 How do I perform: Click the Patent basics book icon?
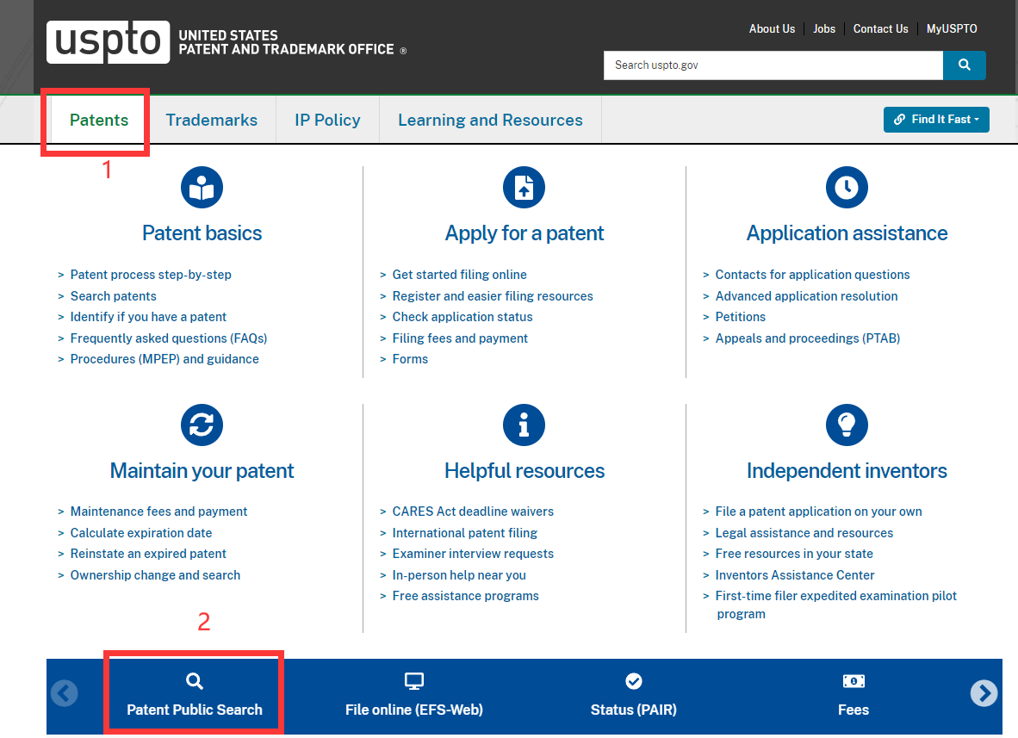[x=202, y=188]
